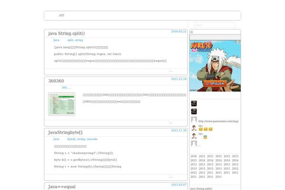Select "string" tag in the String.split() post

pyautogui.click(x=79, y=40)
